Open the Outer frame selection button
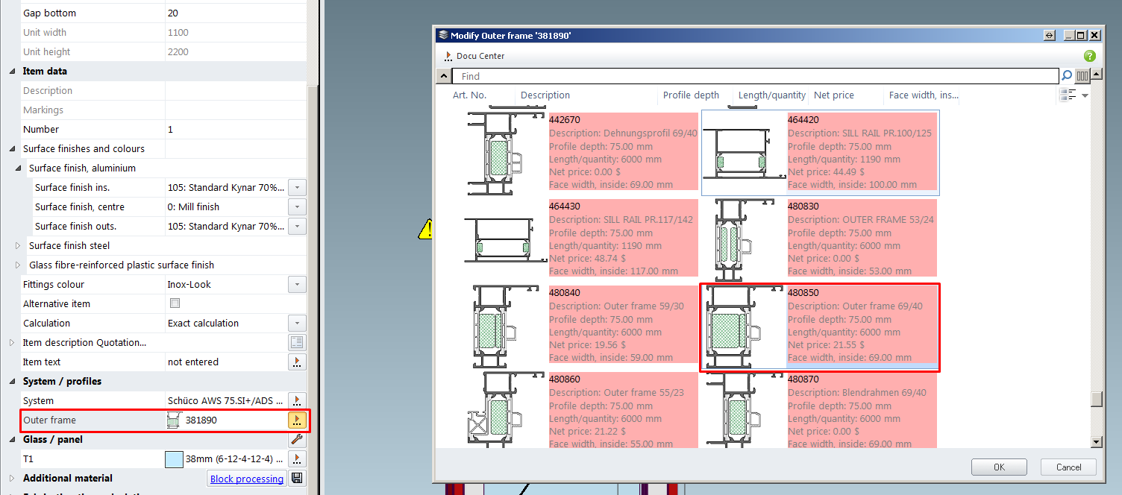Screen dimensions: 1122x495 pos(297,420)
